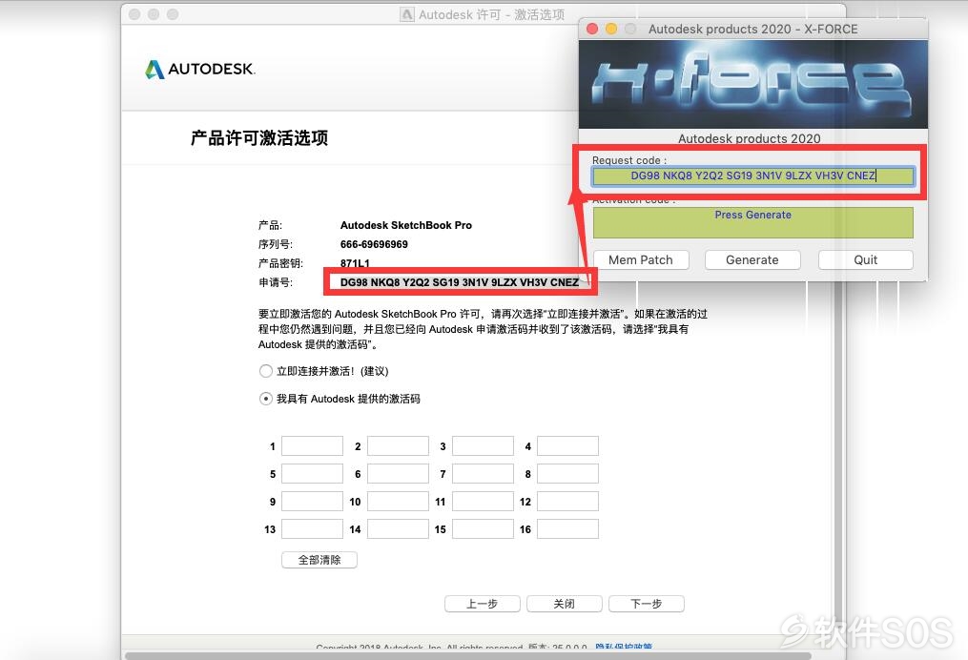The image size is (968, 660).
Task: Click activation code field number 8
Action: [x=568, y=474]
